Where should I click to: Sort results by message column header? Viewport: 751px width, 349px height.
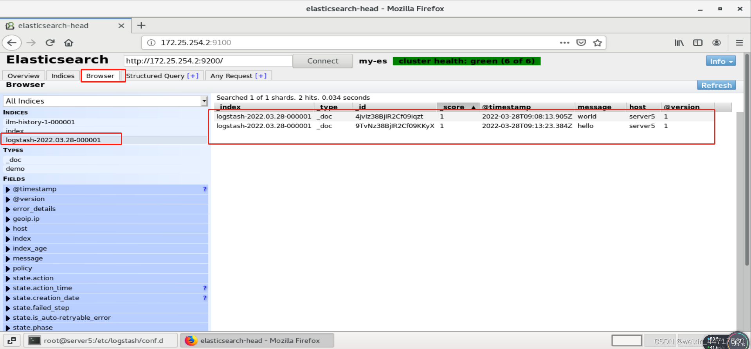[x=600, y=107]
